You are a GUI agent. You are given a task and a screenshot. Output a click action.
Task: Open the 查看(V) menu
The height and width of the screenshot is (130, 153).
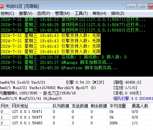[26, 13]
